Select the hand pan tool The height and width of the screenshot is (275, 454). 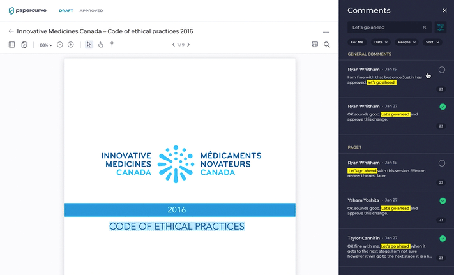(100, 45)
